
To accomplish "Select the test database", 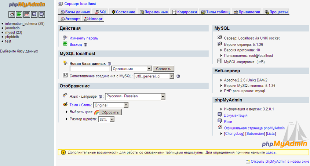I will click(x=8, y=41).
